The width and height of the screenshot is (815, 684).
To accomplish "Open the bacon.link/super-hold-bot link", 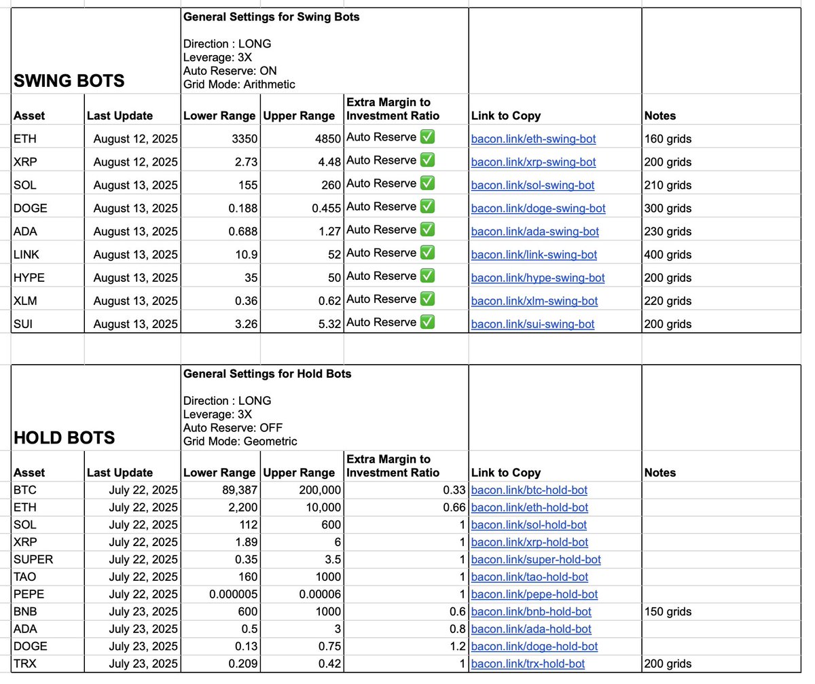I will coord(536,560).
